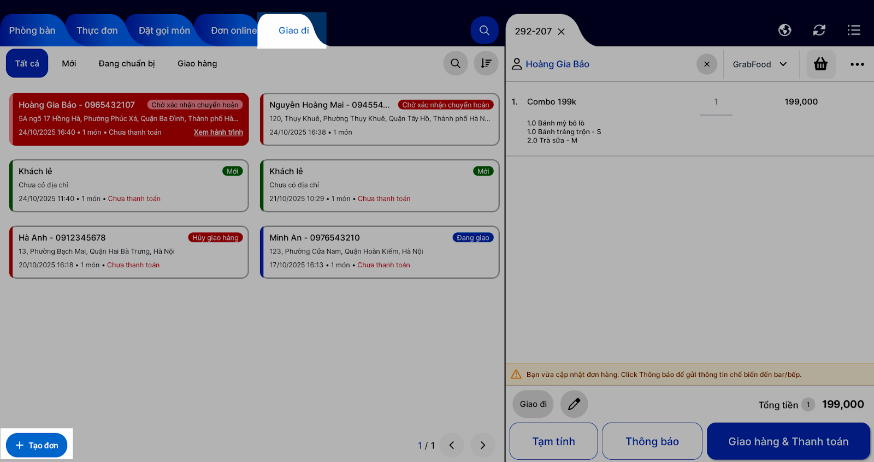874x462 pixels.
Task: Open the Đặt gọi món tab
Action: (x=164, y=31)
